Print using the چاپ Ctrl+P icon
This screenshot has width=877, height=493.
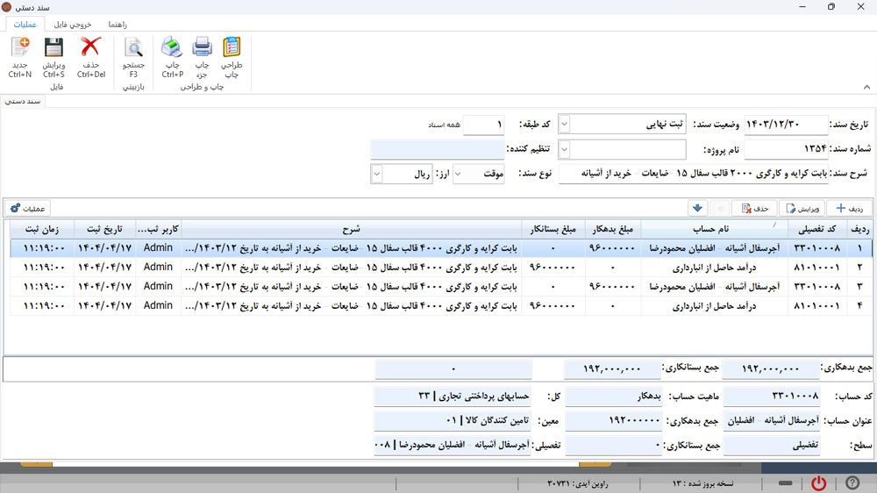click(x=172, y=48)
